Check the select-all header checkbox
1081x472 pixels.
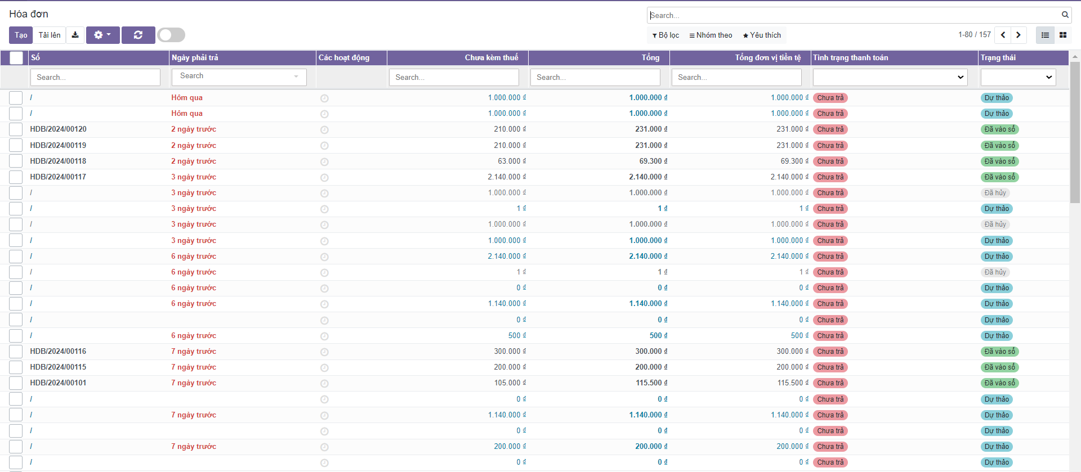point(16,58)
